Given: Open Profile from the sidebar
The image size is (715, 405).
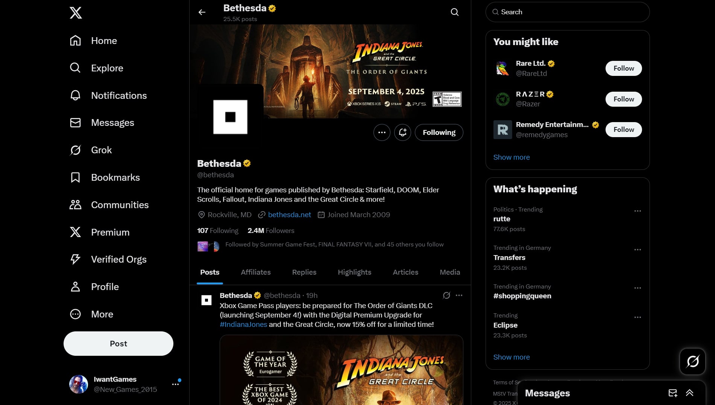Looking at the screenshot, I should 94,287.
